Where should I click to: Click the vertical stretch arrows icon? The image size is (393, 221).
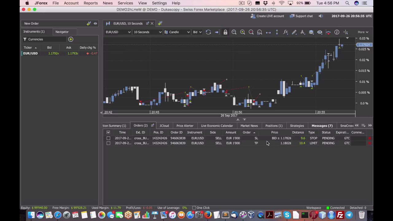tap(277, 32)
